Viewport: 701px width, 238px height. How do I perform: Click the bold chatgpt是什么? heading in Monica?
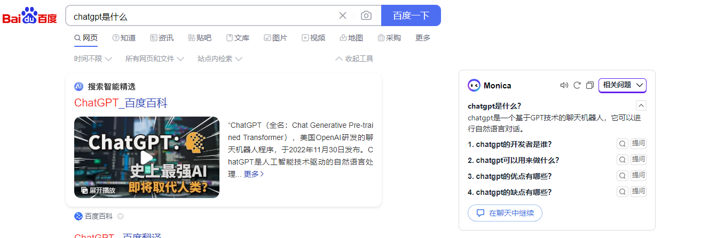(x=494, y=106)
